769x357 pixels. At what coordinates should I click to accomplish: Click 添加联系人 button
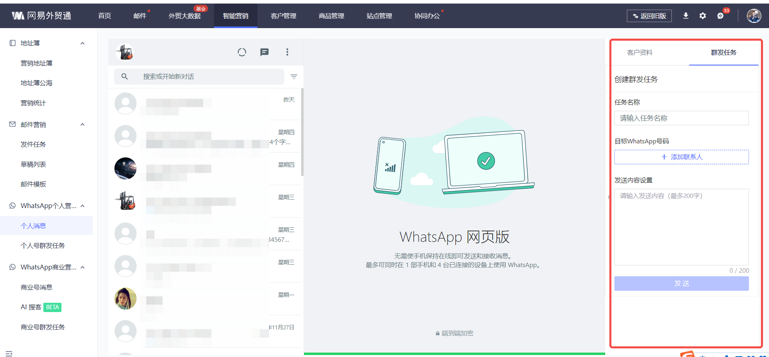[x=681, y=157]
